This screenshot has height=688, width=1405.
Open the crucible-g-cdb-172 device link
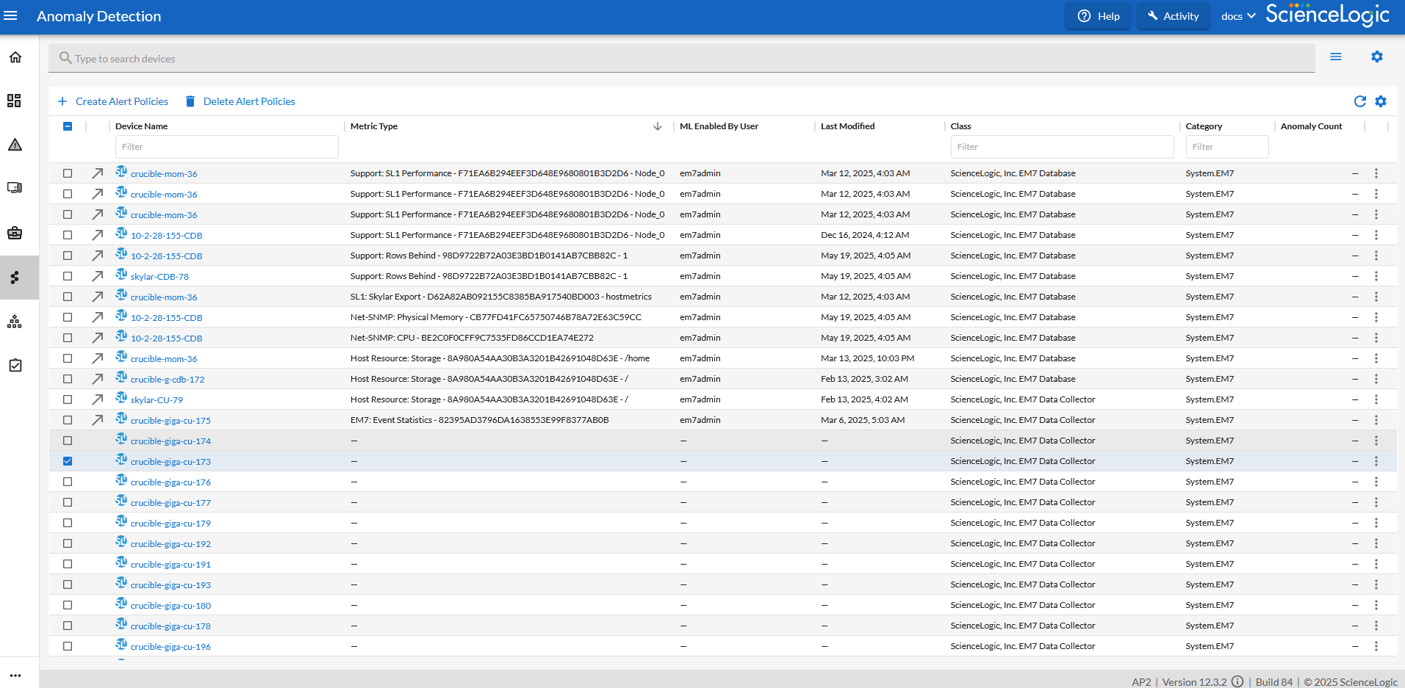coord(168,380)
